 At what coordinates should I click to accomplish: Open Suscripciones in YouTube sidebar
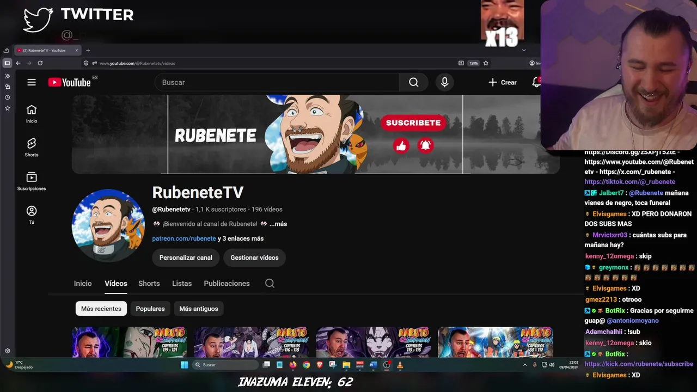pos(32,181)
